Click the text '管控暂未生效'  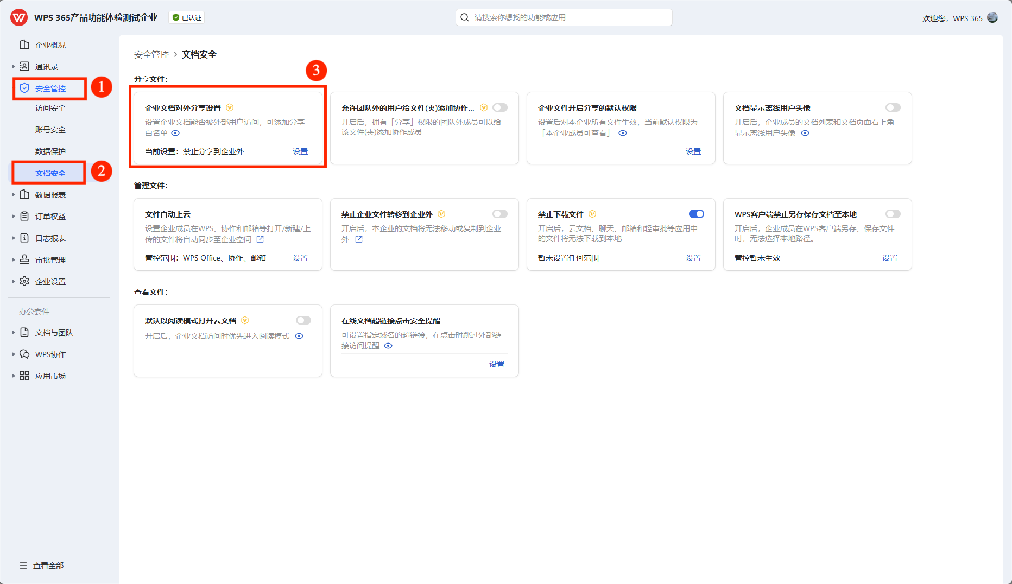tap(757, 258)
